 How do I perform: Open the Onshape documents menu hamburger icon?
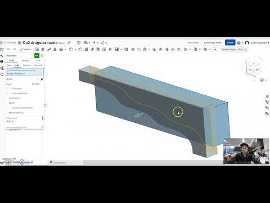[20, 43]
